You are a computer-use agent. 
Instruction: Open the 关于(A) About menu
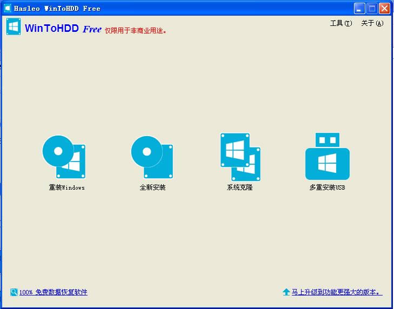click(x=372, y=23)
